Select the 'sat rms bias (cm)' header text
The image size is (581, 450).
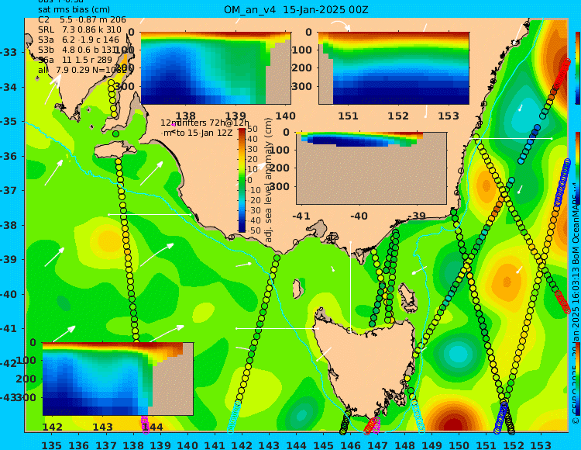(x=74, y=10)
